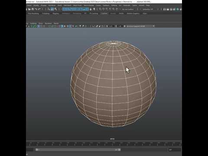The width and height of the screenshot is (208, 156).
Task: Click the right handle of the range slider
Action: [119, 150]
